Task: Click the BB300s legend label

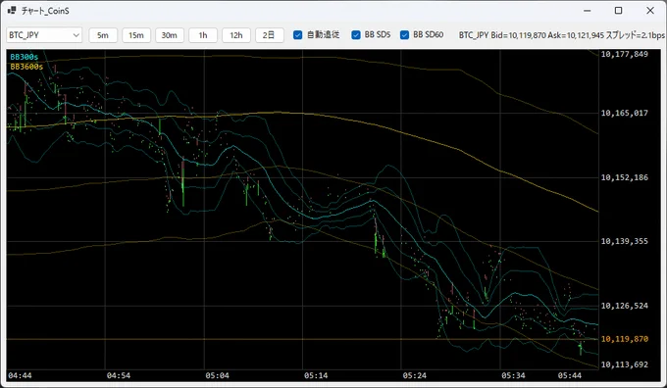Action: [24, 57]
